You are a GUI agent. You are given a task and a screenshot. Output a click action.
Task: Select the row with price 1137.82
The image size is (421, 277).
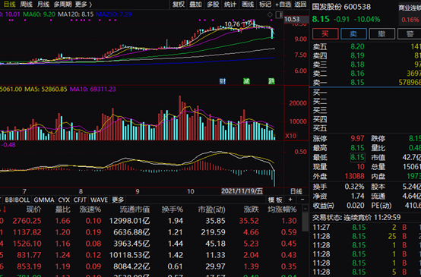click(x=150, y=232)
